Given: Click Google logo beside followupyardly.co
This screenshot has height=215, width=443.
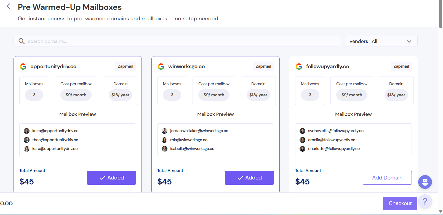Looking at the screenshot, I should (x=299, y=66).
